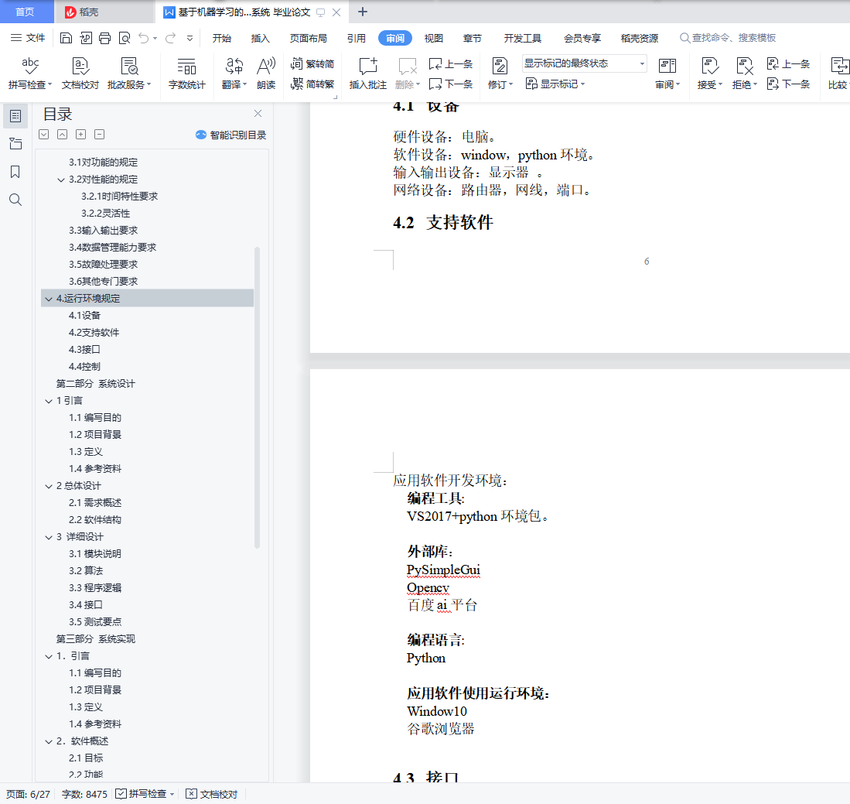850x804 pixels.
Task: Click the outline panel vertical scrollbar
Action: point(257,397)
